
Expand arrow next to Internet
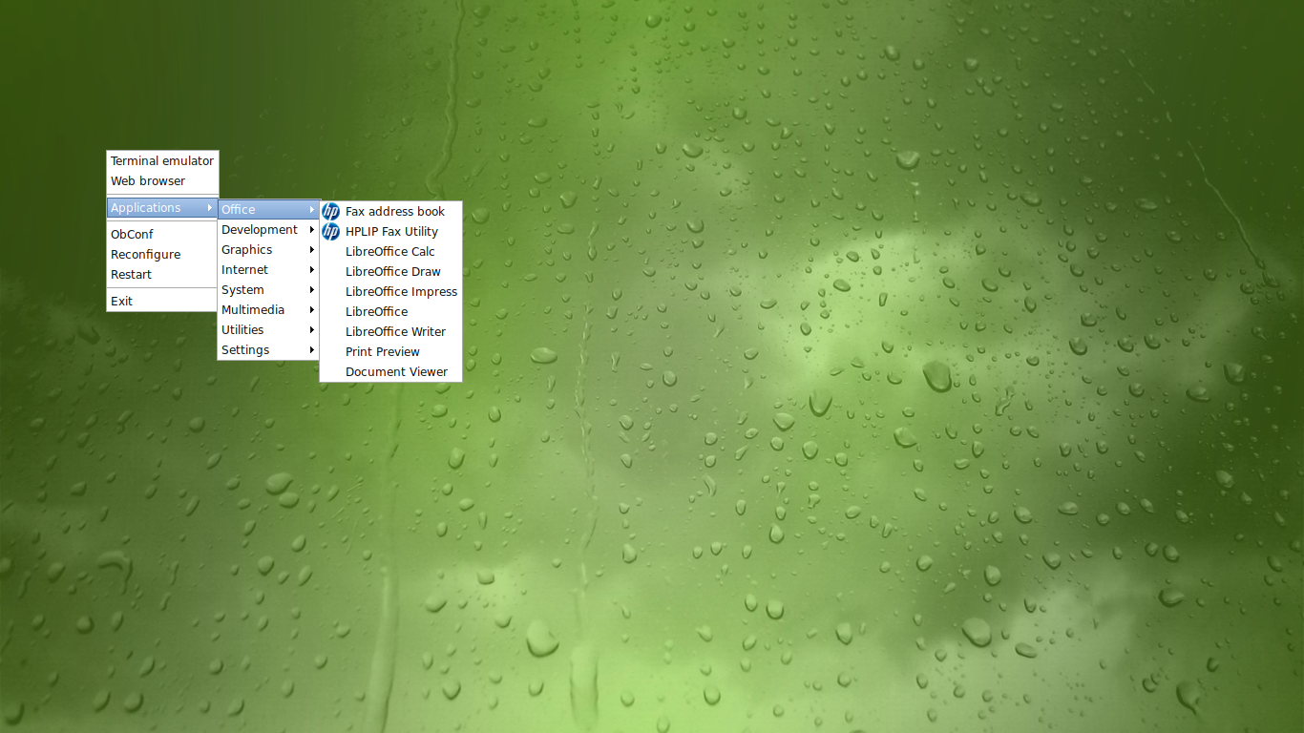(311, 270)
